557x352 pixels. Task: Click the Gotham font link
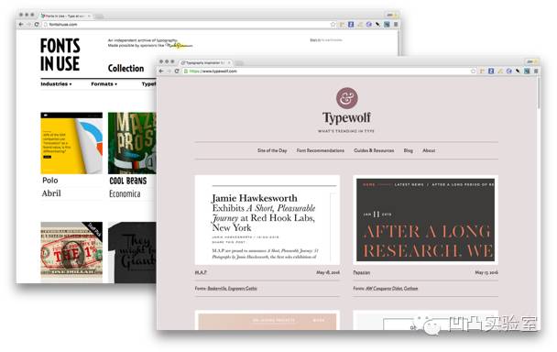coord(411,289)
